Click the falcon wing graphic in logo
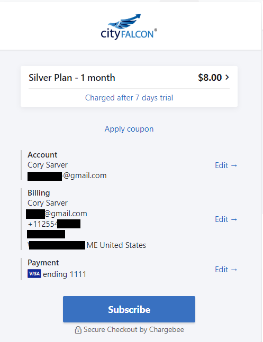Screen dimensions: 263x342 [124, 21]
